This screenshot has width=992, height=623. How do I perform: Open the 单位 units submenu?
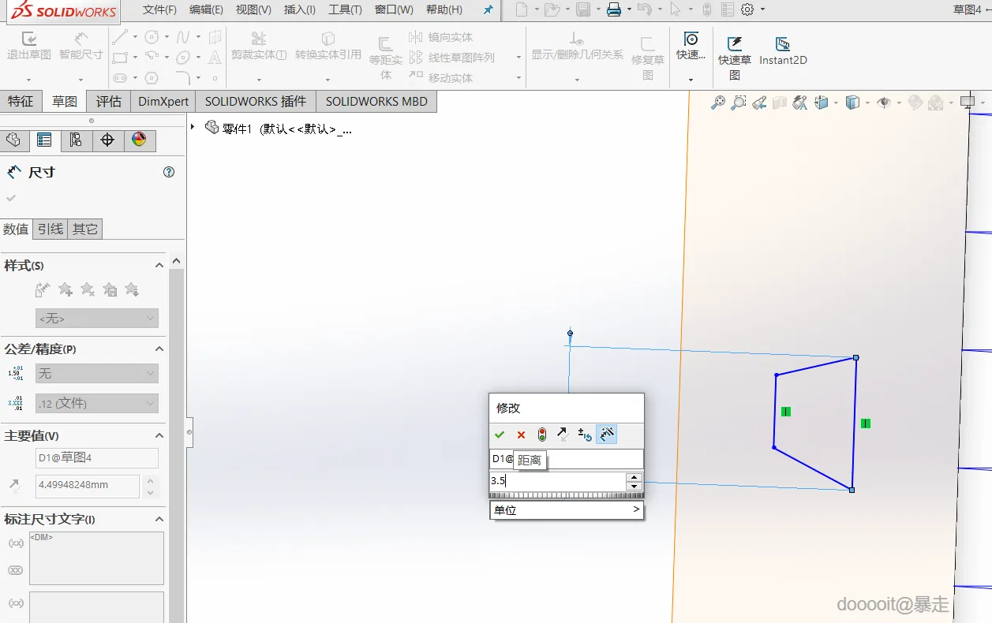pos(566,510)
